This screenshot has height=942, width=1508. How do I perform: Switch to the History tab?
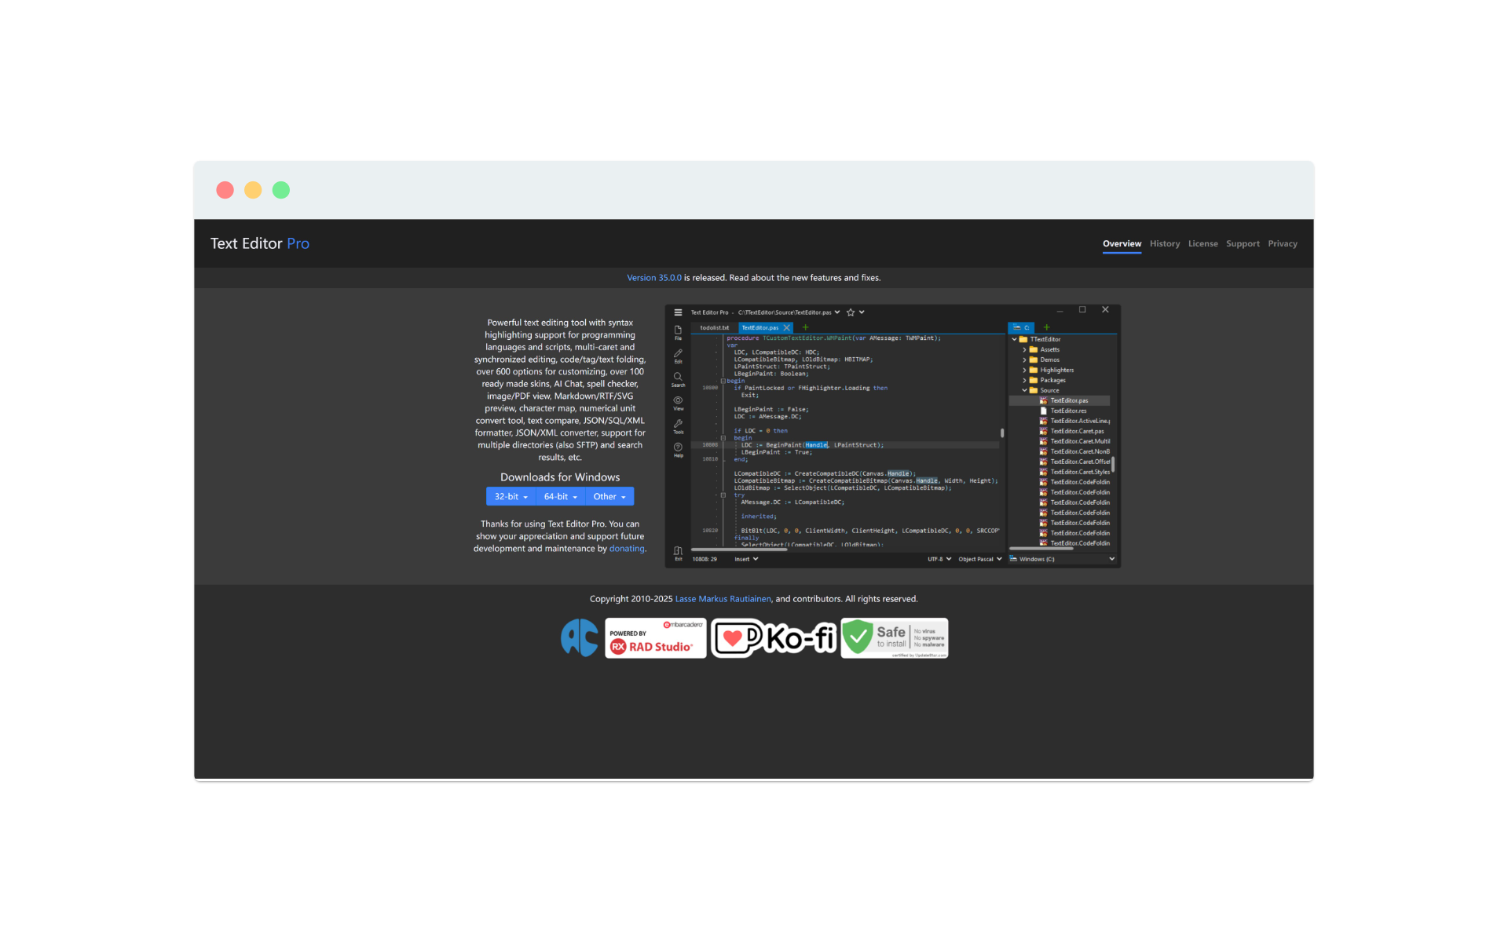point(1164,243)
